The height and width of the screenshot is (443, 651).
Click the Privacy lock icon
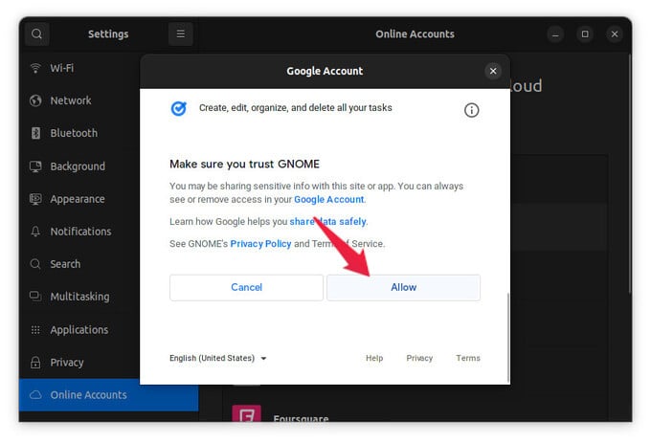(x=35, y=363)
